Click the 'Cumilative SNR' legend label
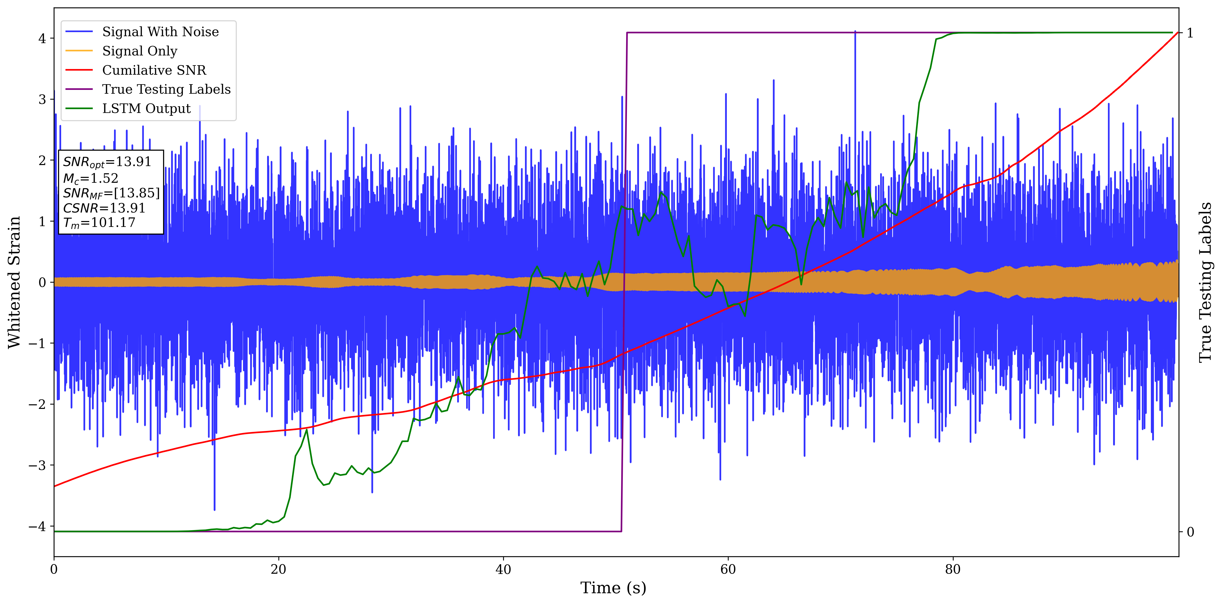Viewport: 1222px width, 604px height. coord(154,70)
